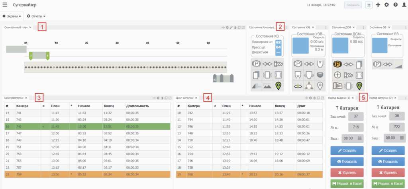408x189 pixels.
Task: Select orange row with chamber 759
Action: pos(87,174)
